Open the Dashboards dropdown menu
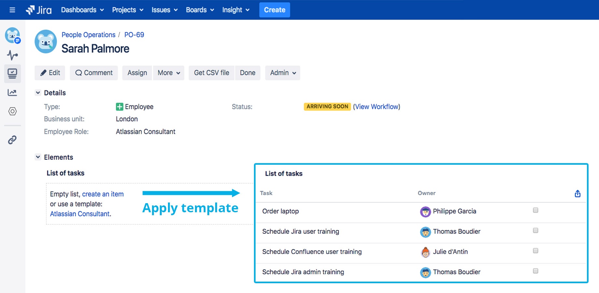The image size is (599, 293). (x=82, y=10)
